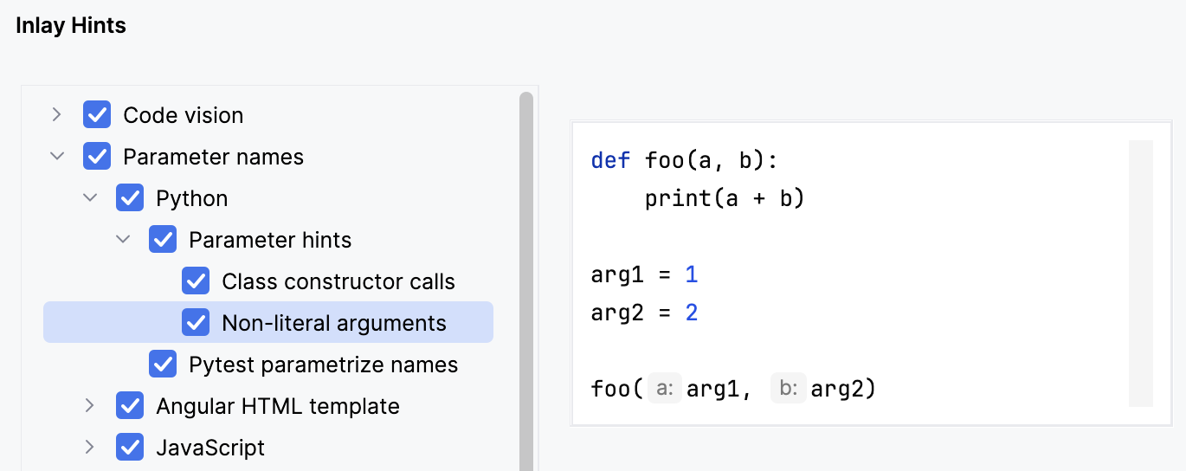Disable the Non-literal arguments checkbox
The height and width of the screenshot is (471, 1186).
(x=196, y=323)
